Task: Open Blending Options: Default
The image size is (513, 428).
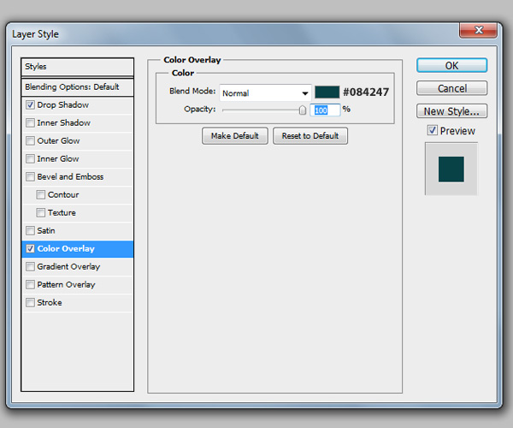Action: pos(77,87)
